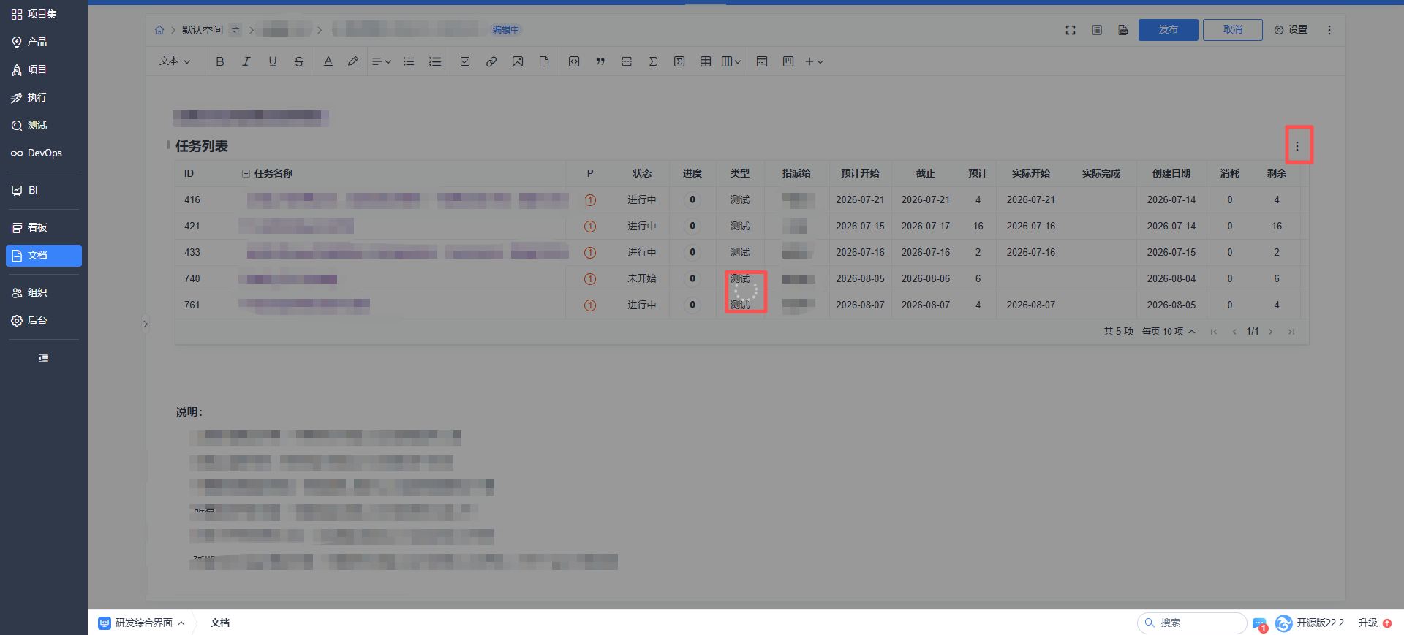The image size is (1404, 635).
Task: Cancel editing with 取消
Action: coord(1232,30)
